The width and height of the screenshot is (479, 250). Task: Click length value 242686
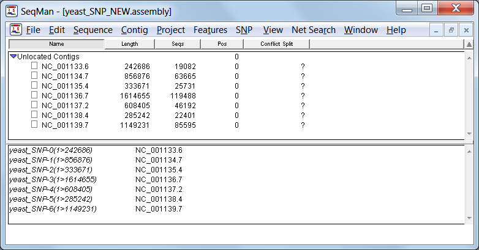(x=137, y=67)
